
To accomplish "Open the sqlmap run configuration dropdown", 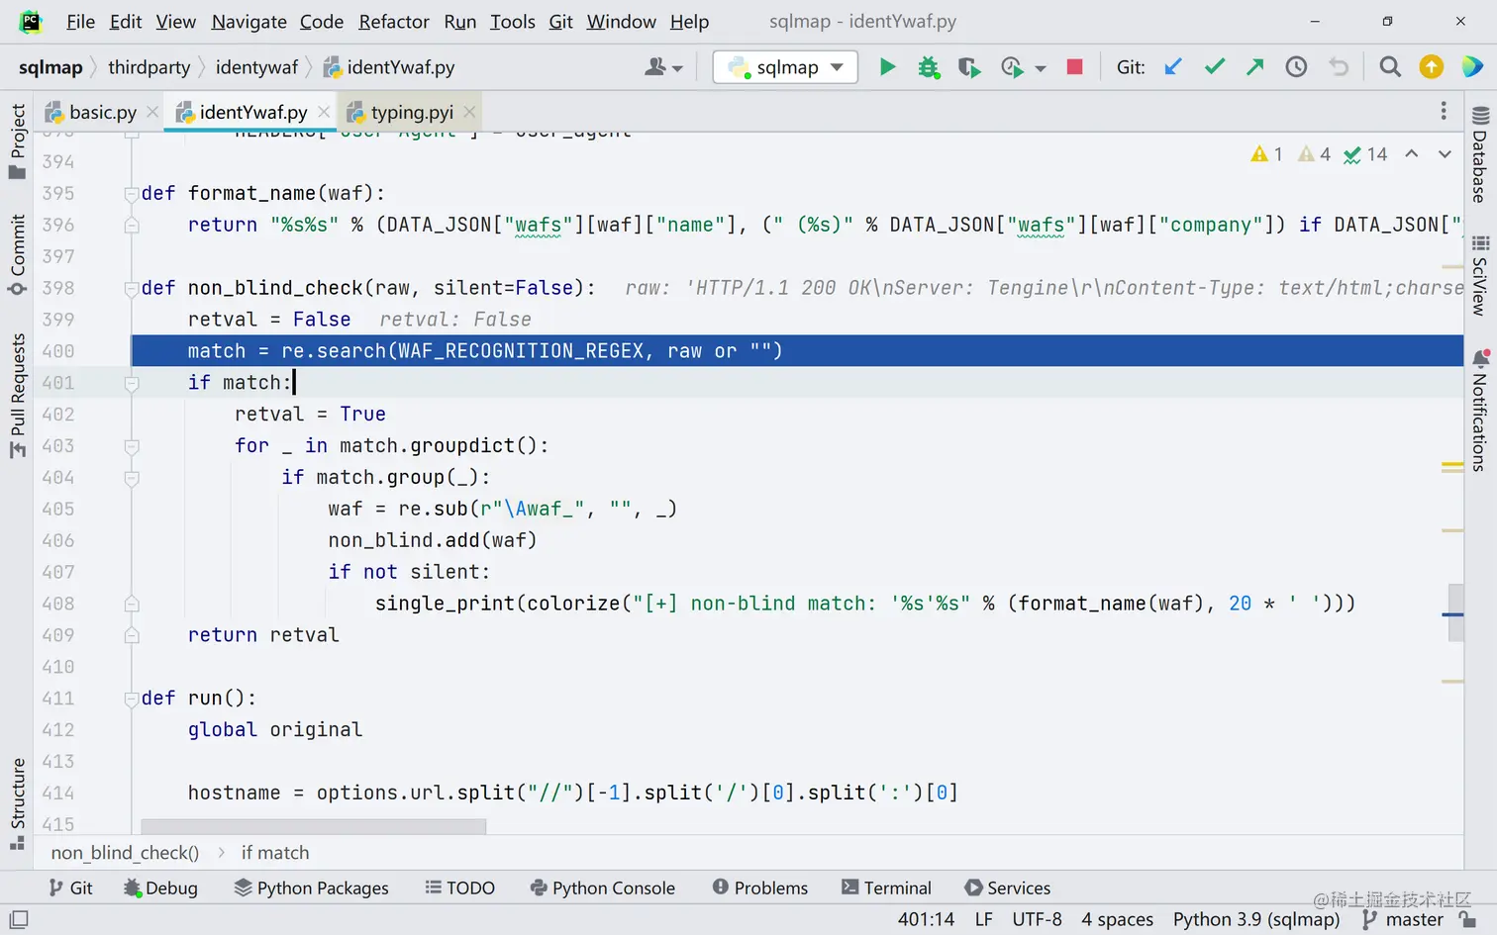I will (x=785, y=67).
